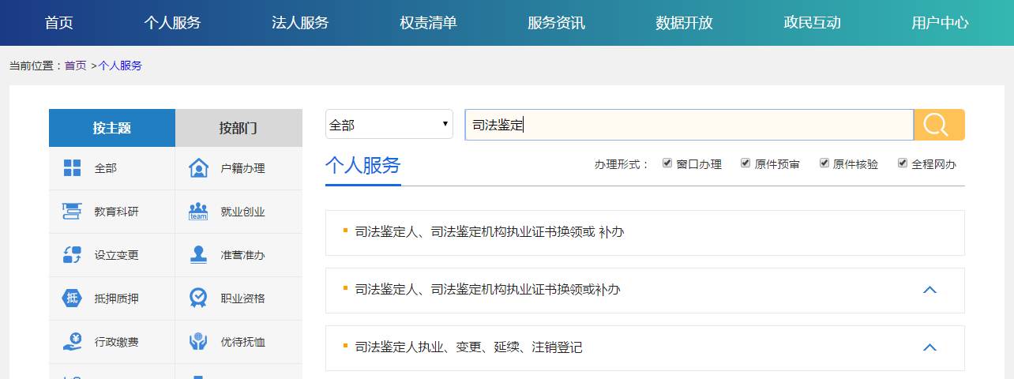This screenshot has height=379, width=1014.
Task: Switch to the 按主题 tab
Action: click(112, 128)
